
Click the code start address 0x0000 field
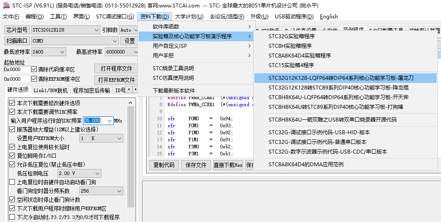[x=17, y=69]
